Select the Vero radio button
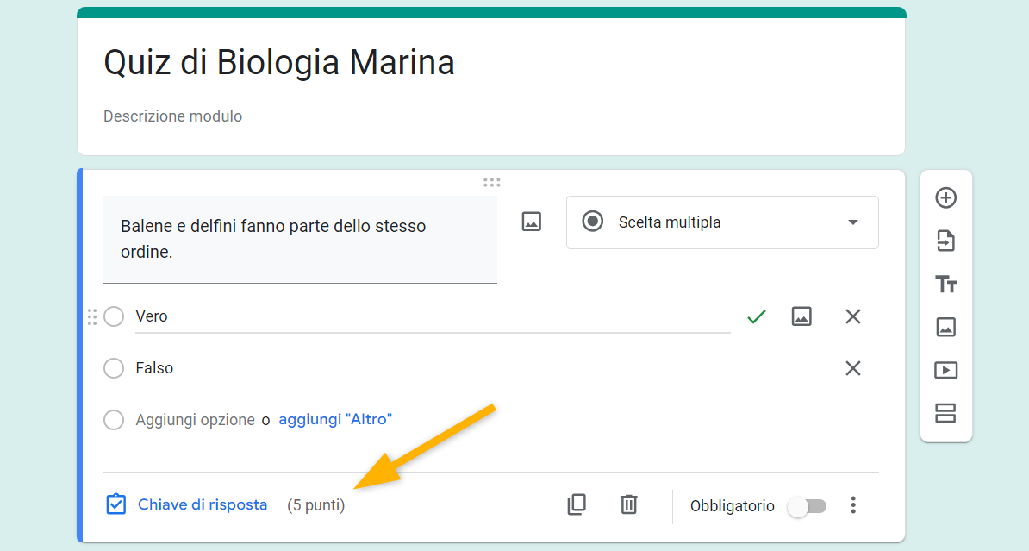 point(114,316)
